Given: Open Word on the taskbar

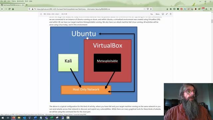Looking at the screenshot, I should [35, 118].
